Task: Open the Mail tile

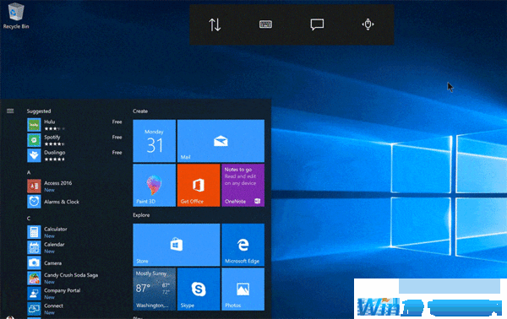Action: (221, 141)
